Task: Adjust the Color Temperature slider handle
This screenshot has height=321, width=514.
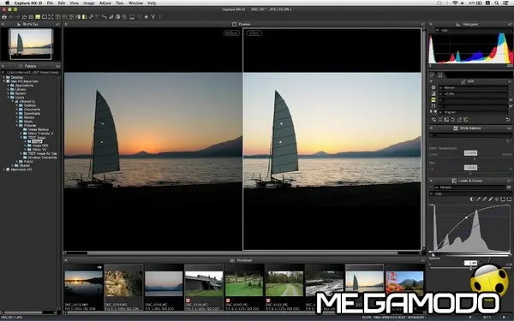Action: [475, 159]
